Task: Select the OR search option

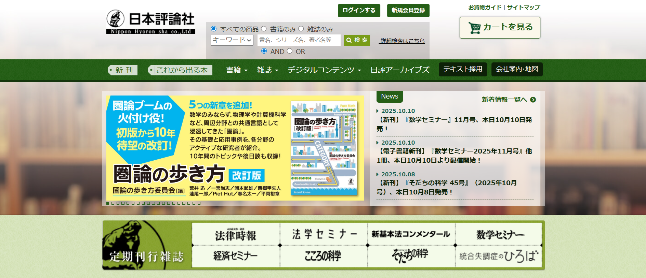Action: [290, 51]
